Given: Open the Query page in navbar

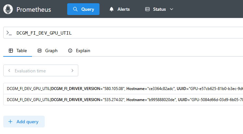Looking at the screenshot, I should [83, 9].
